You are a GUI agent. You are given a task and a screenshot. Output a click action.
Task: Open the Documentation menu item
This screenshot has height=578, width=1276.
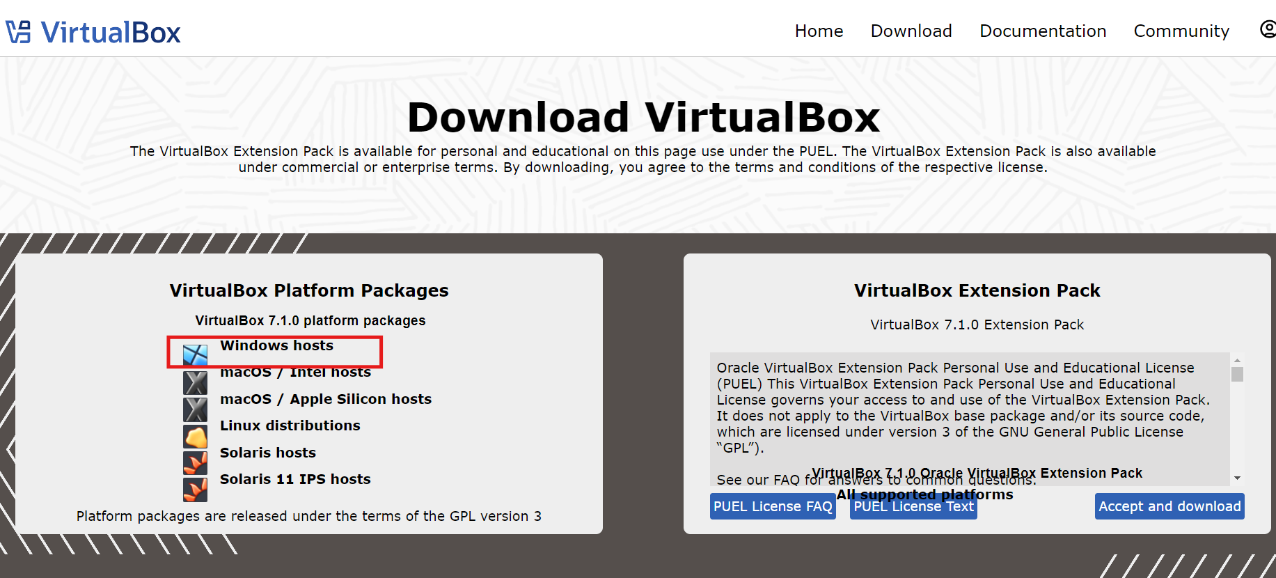click(x=1043, y=31)
